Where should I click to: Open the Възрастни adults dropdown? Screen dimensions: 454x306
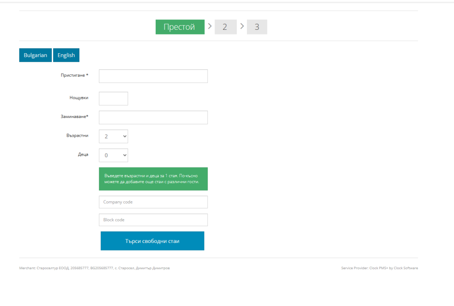pyautogui.click(x=113, y=137)
